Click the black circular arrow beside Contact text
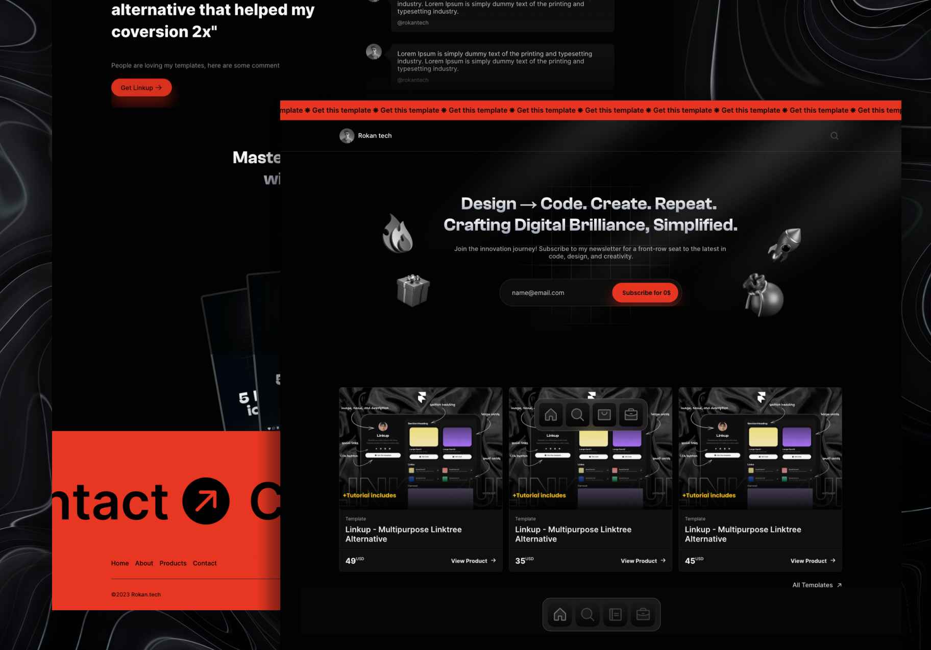The width and height of the screenshot is (931, 650). coord(206,501)
